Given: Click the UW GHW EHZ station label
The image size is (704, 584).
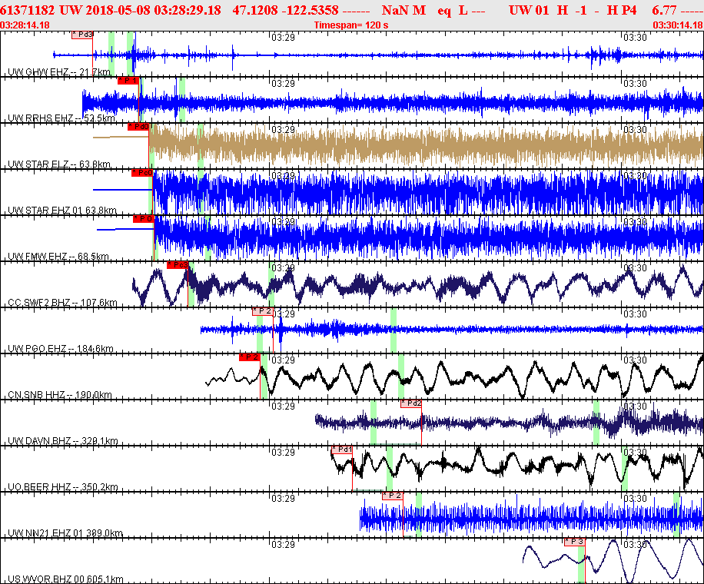Looking at the screenshot, I should tap(58, 72).
